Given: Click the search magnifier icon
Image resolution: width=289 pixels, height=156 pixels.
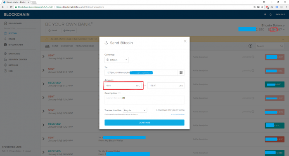Looking at the screenshot, I should tap(282, 46).
